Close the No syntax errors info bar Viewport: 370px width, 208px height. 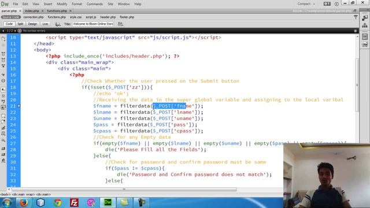click(x=356, y=31)
